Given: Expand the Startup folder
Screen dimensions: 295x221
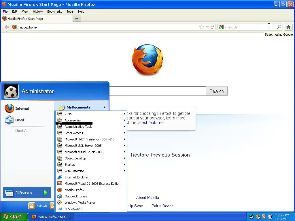Looking at the screenshot, I should point(91,165).
